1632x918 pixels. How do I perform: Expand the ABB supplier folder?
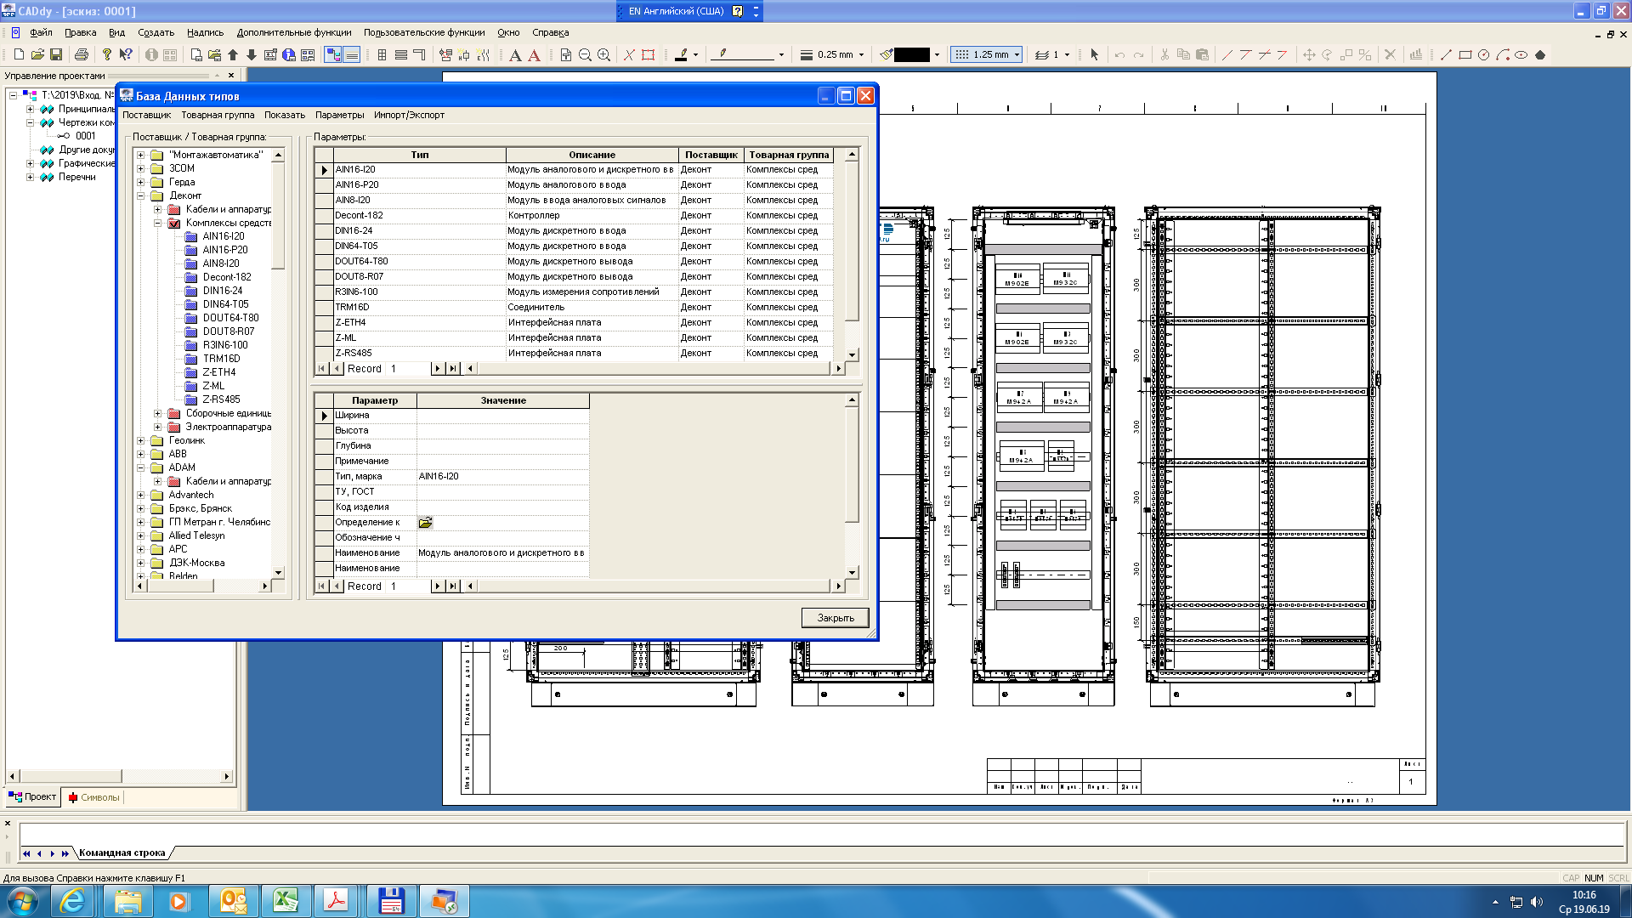pos(141,454)
